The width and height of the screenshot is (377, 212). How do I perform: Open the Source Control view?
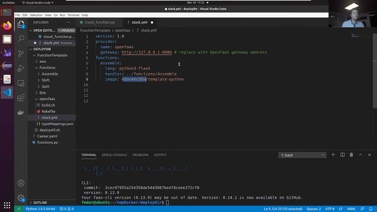[x=21, y=54]
